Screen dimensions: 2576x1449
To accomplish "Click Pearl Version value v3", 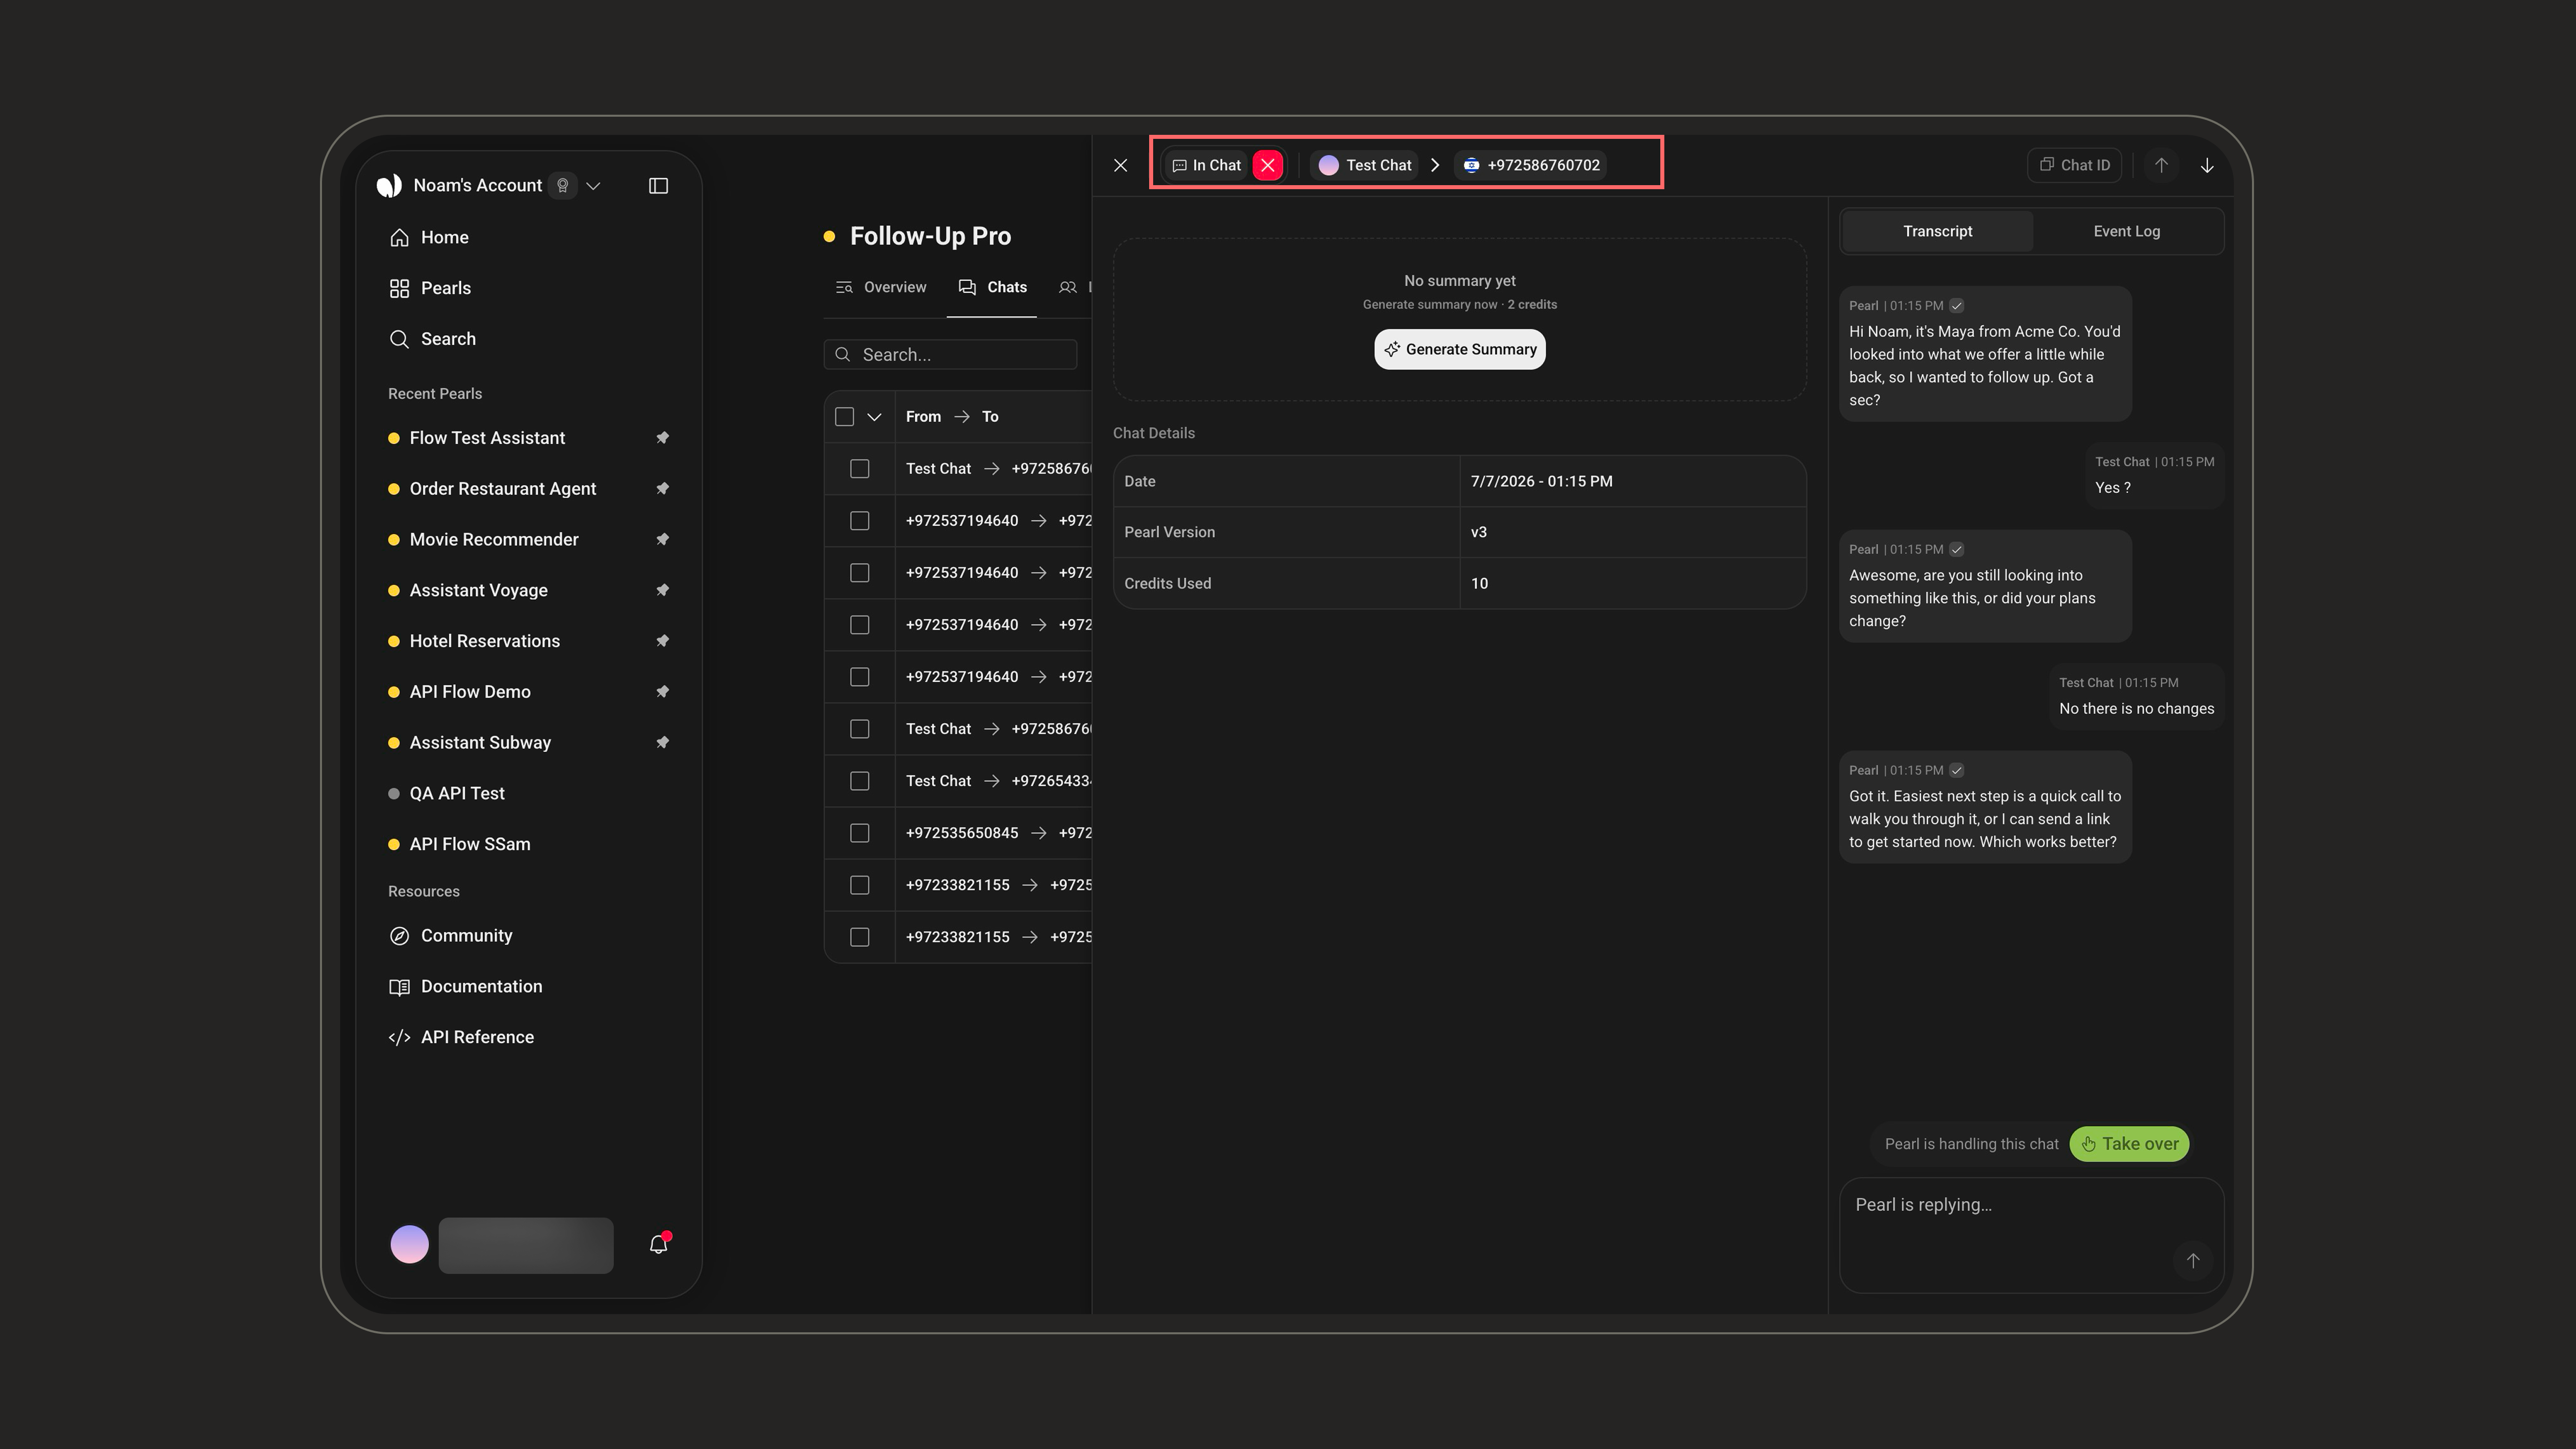I will (x=1478, y=532).
